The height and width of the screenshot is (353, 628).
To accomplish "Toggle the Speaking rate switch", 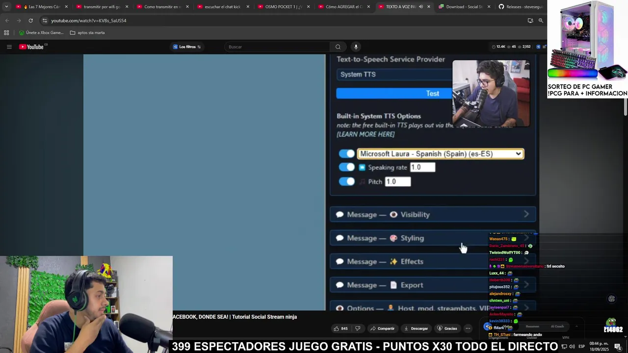I will click(347, 167).
